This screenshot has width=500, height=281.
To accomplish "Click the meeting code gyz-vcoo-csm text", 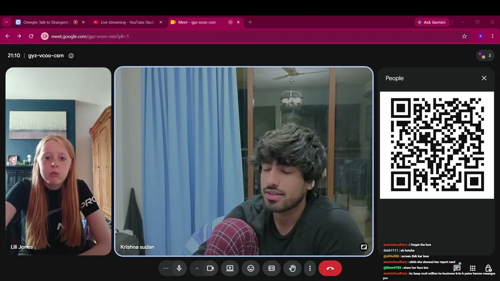I will click(46, 55).
